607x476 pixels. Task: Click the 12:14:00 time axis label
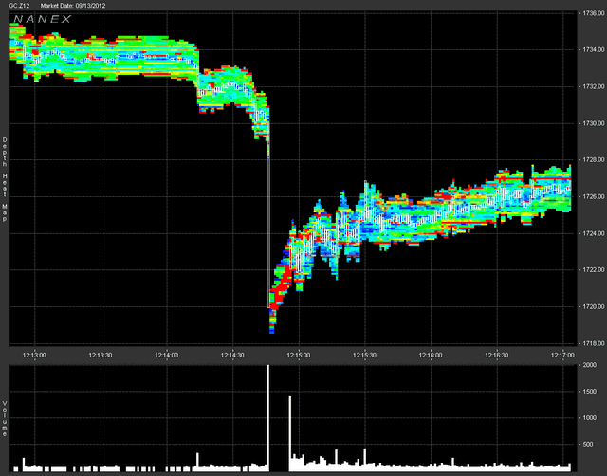[x=167, y=356]
